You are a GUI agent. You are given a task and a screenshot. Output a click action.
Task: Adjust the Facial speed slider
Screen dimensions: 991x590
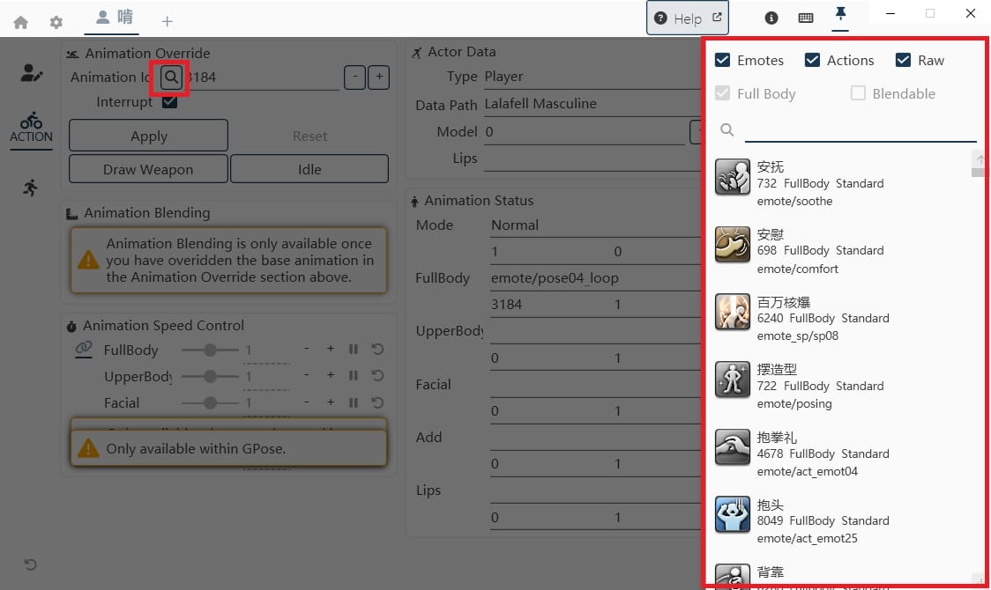click(x=210, y=402)
